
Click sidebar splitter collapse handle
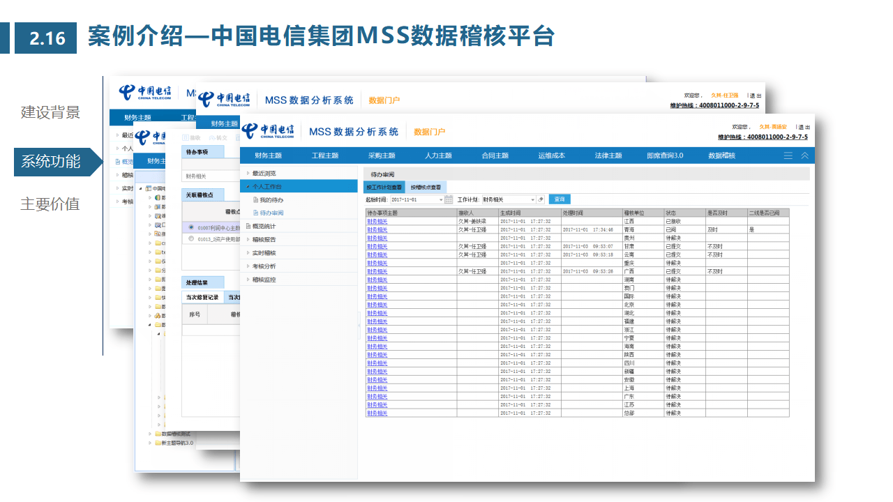[361, 325]
